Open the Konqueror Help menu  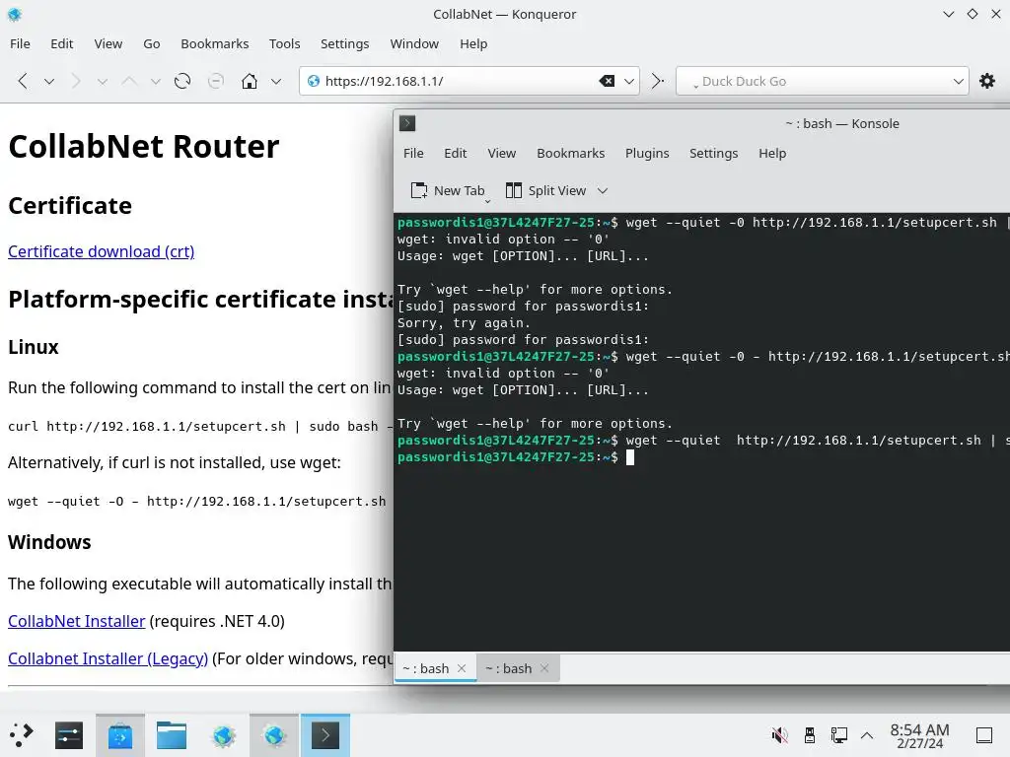[x=473, y=43]
